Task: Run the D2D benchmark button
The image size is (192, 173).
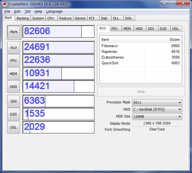Action: tap(14, 114)
